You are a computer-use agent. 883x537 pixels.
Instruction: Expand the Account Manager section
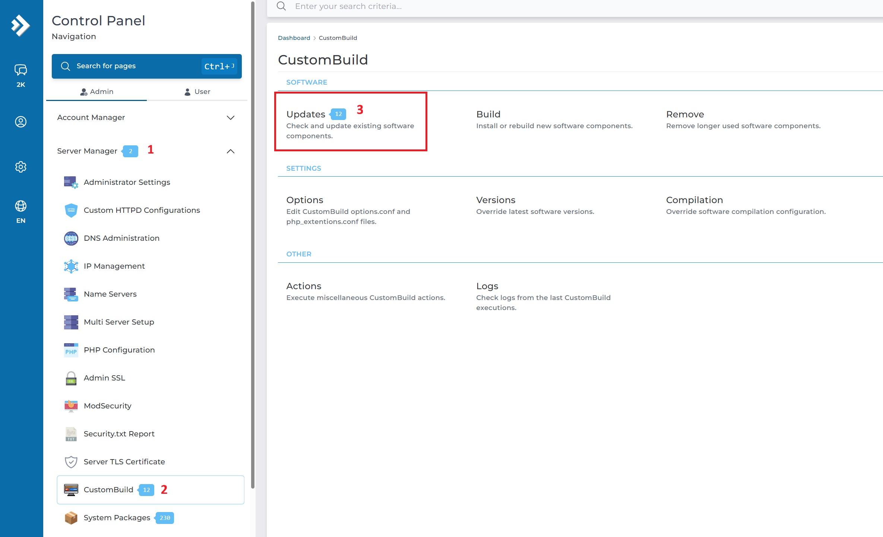[146, 117]
